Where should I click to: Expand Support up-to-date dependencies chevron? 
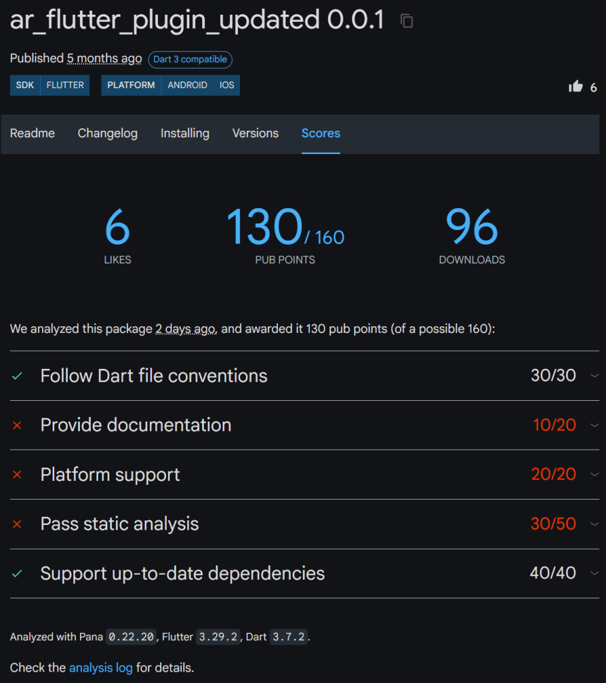point(594,573)
